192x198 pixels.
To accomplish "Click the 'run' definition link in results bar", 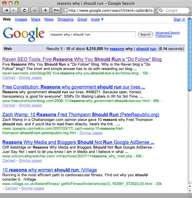I will [x=153, y=49].
